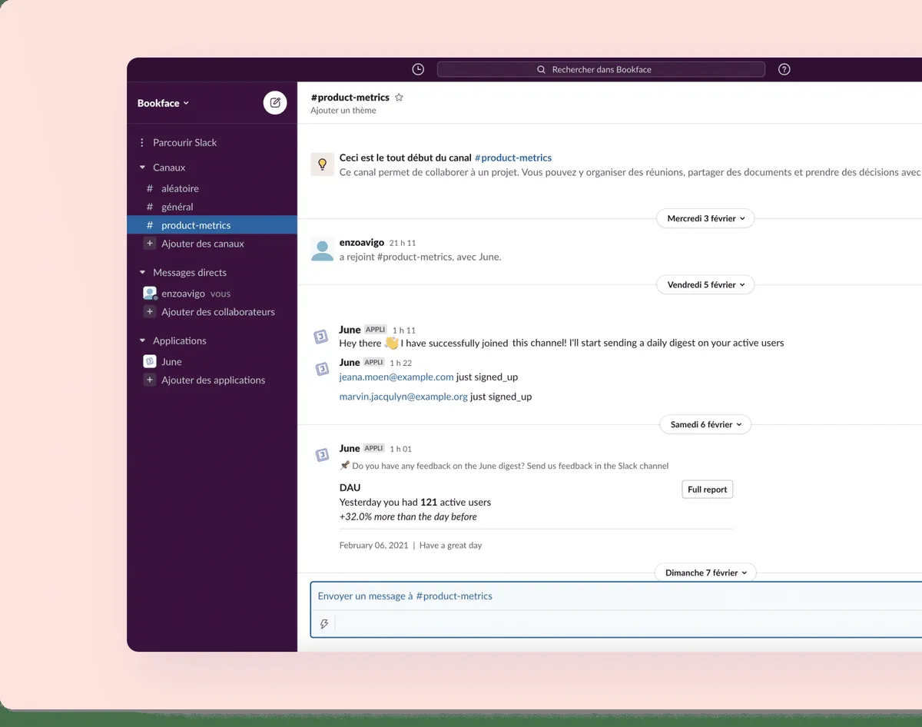
Task: Open the marvin.jacqulyn@example.org link
Action: click(x=403, y=397)
